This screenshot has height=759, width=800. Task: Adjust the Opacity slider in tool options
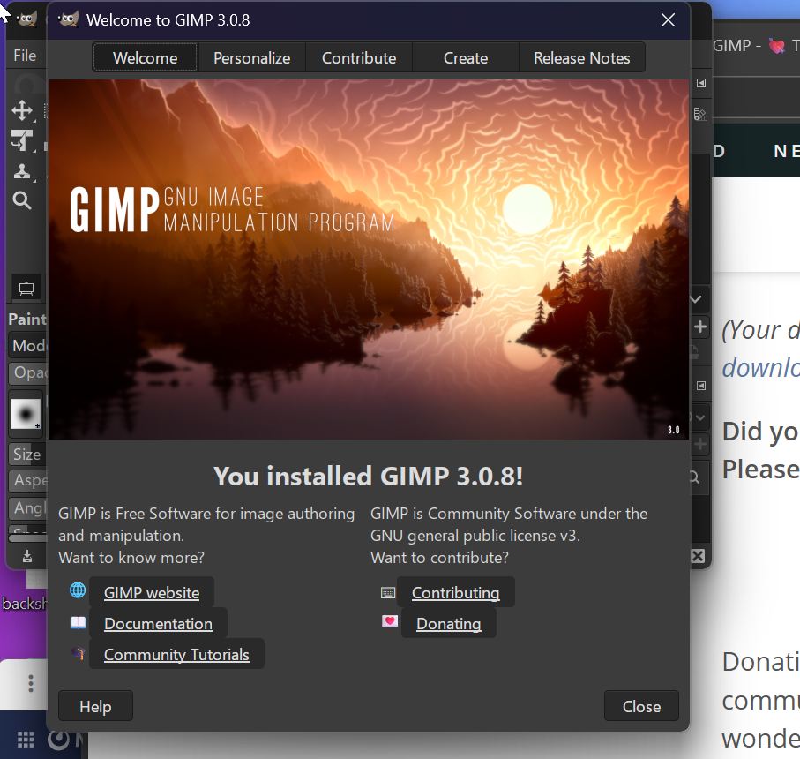click(x=28, y=372)
